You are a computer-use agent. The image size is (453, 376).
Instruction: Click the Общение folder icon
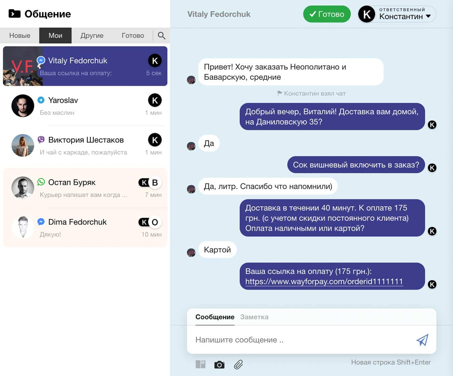pos(14,14)
